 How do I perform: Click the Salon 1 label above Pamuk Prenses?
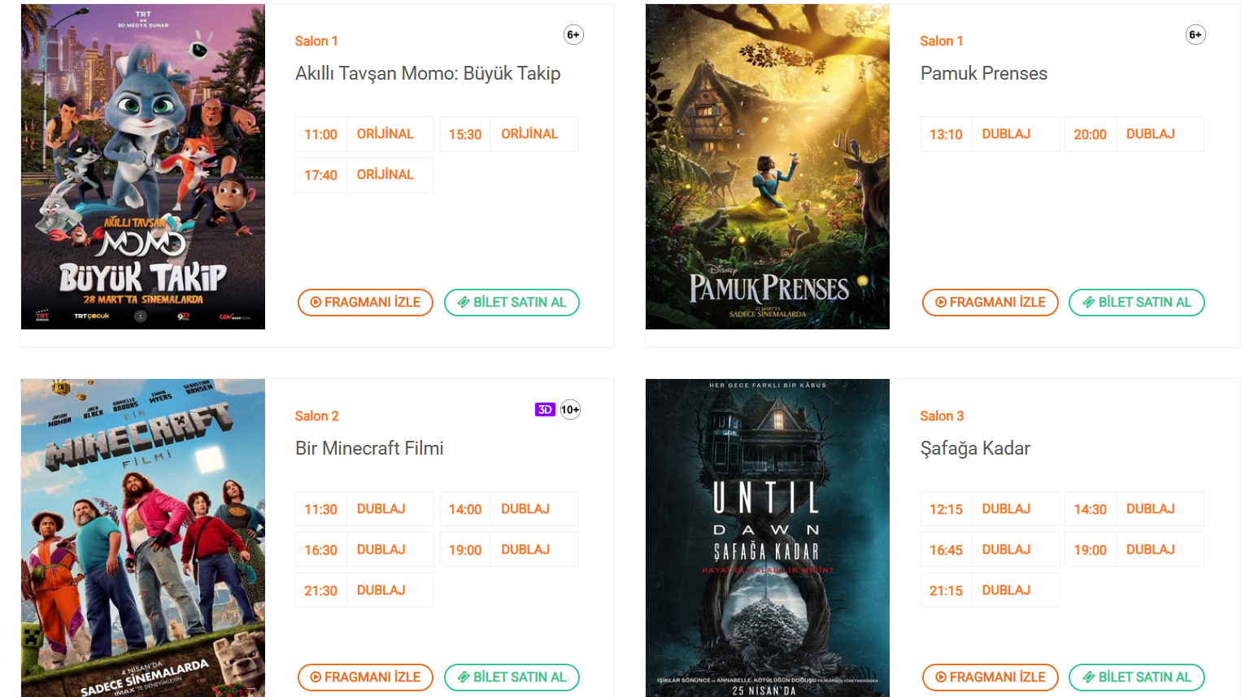(x=942, y=41)
